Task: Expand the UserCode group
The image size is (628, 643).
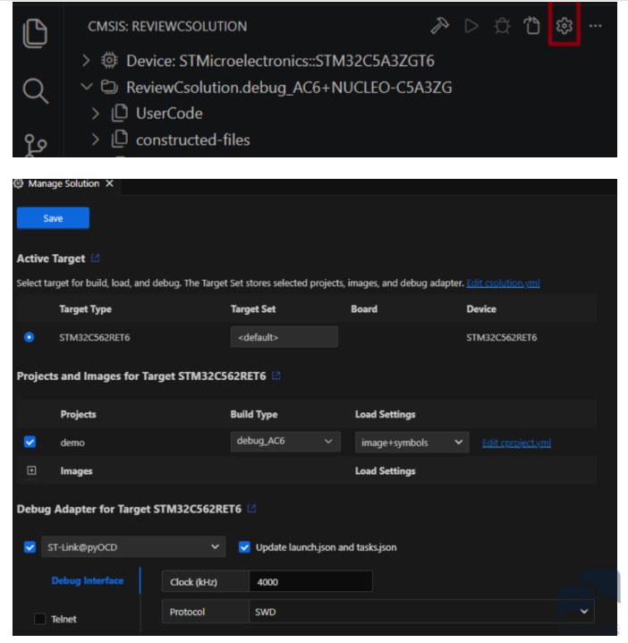Action: click(x=95, y=114)
